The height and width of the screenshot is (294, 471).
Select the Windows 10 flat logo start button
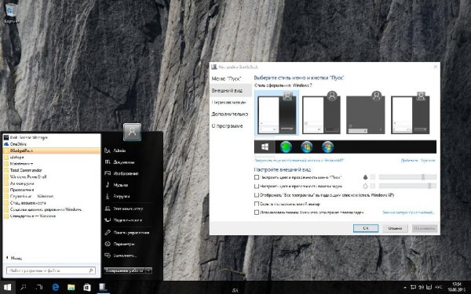click(x=265, y=147)
